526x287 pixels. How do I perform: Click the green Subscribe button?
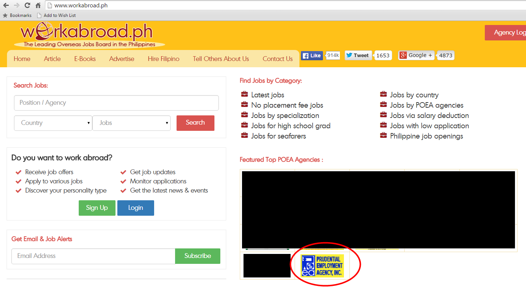[x=198, y=256]
